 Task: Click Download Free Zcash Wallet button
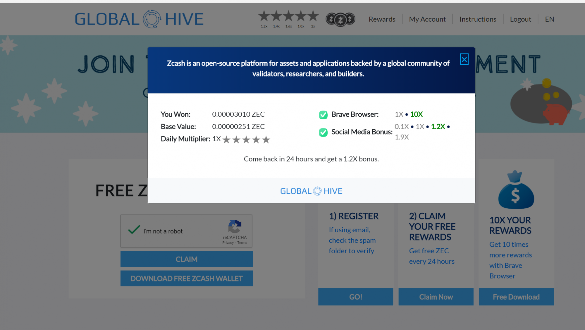187,279
